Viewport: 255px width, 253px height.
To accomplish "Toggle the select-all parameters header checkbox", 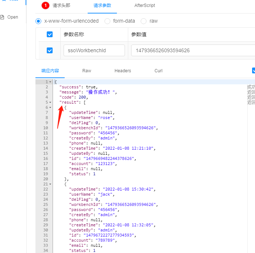I will 50,34.
